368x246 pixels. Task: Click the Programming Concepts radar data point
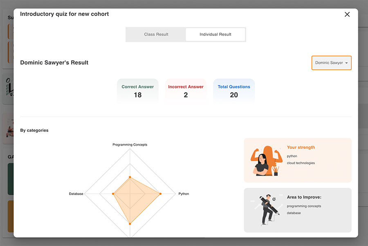tap(130, 177)
